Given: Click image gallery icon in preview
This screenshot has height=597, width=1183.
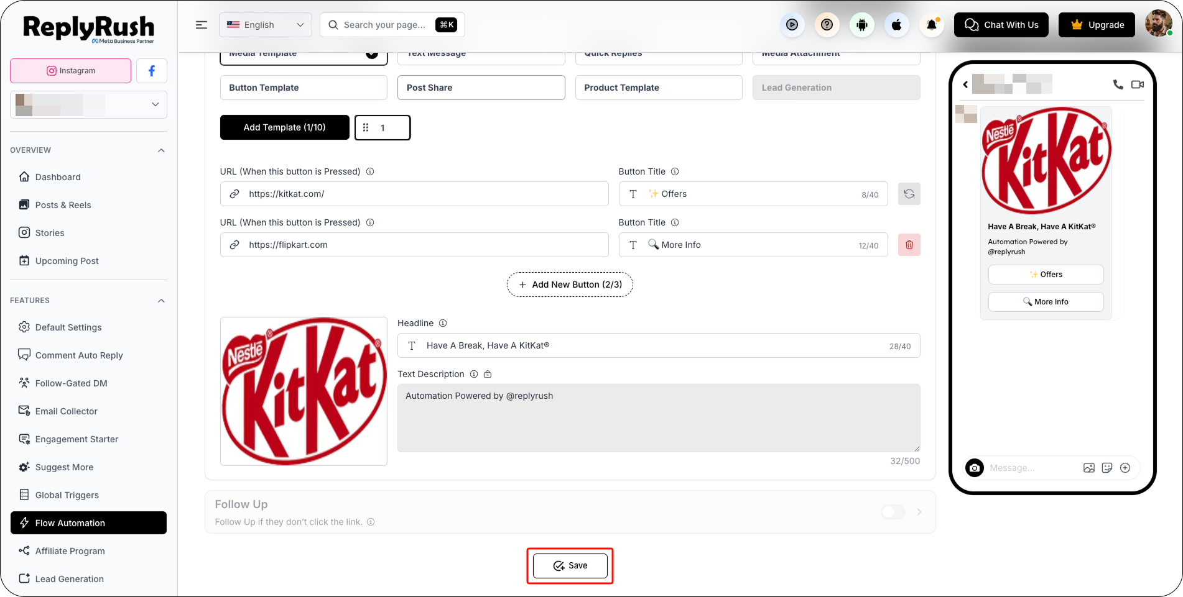Looking at the screenshot, I should [x=1089, y=468].
